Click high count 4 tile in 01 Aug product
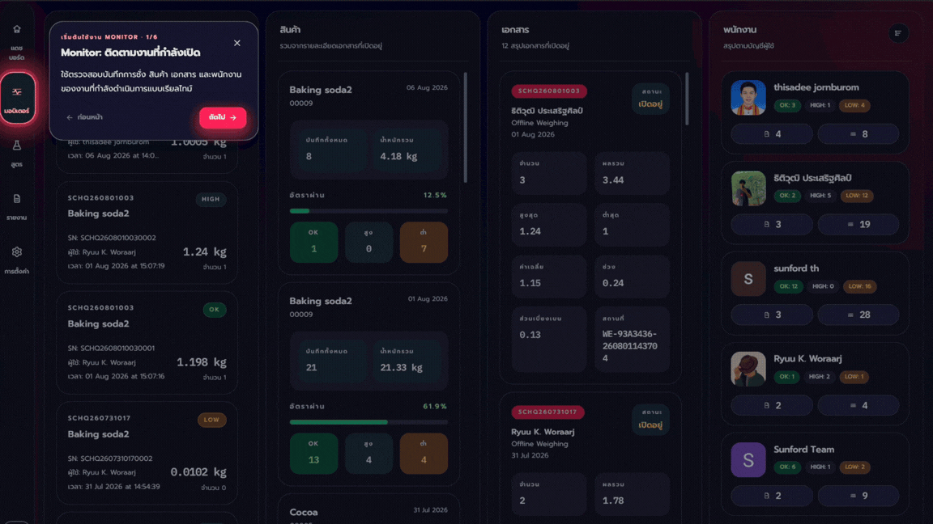Screen dimensions: 933x524 click(369, 454)
